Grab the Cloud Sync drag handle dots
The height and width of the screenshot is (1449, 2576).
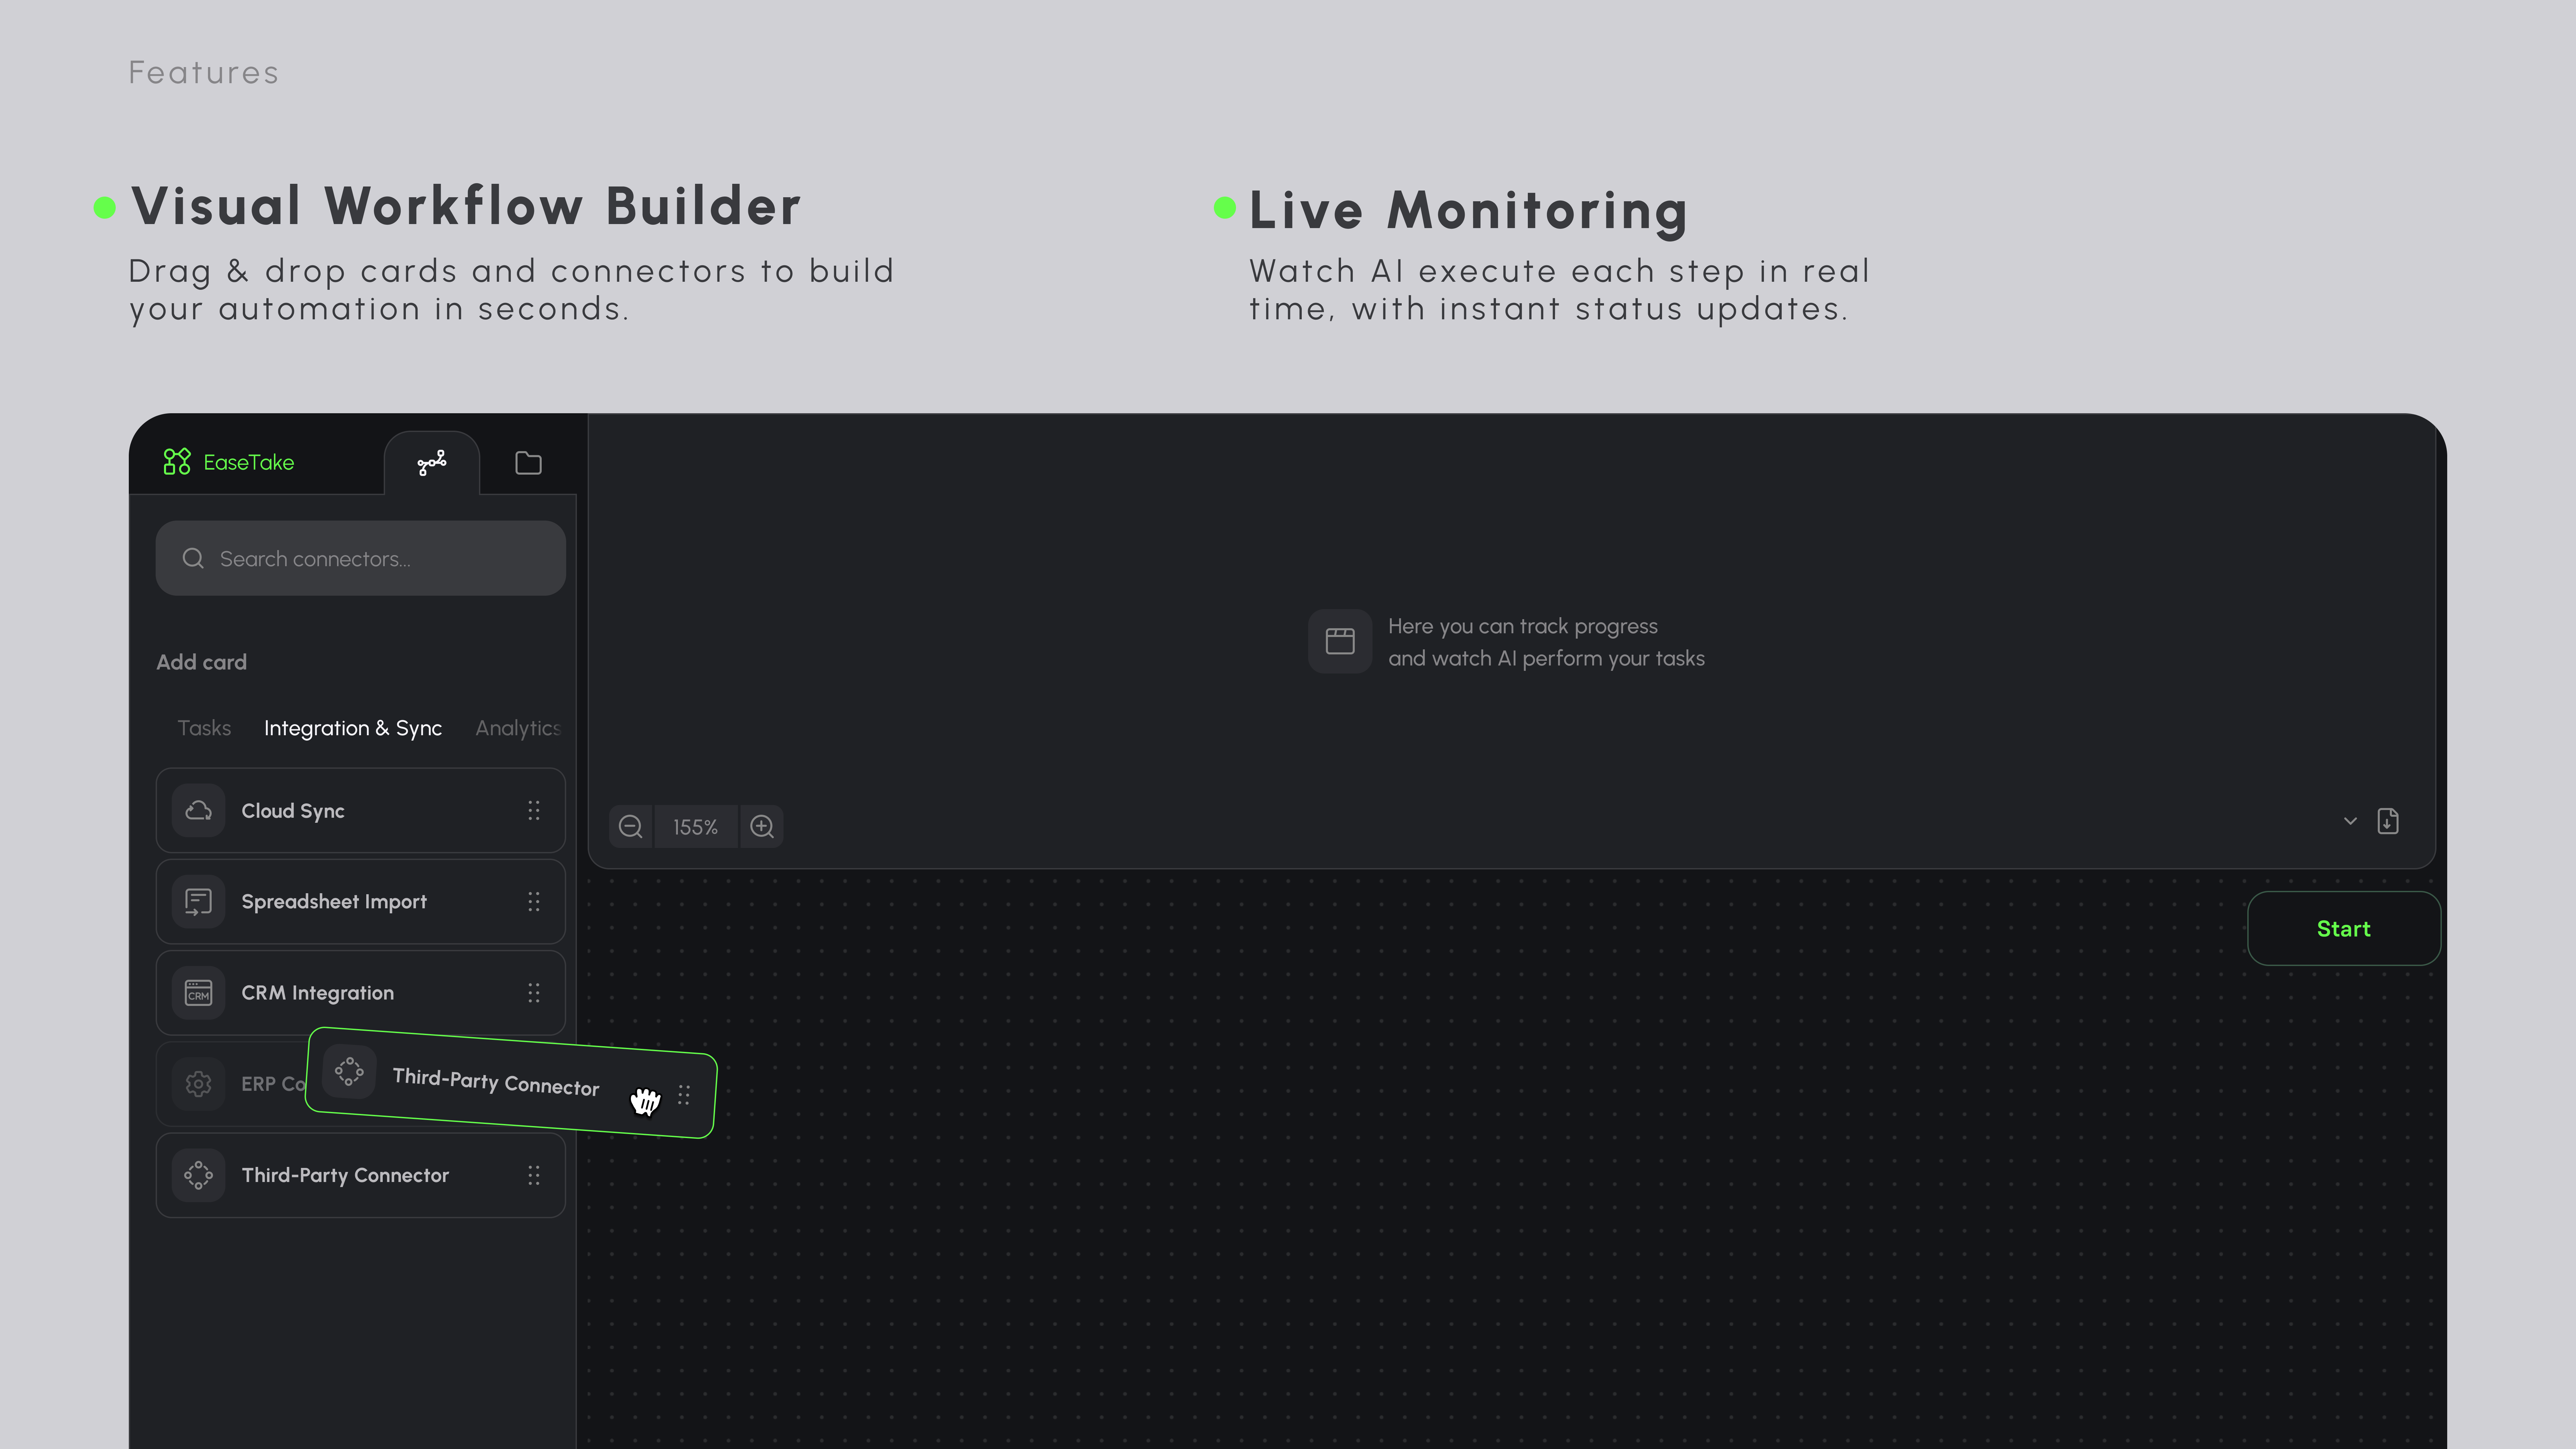point(534,811)
